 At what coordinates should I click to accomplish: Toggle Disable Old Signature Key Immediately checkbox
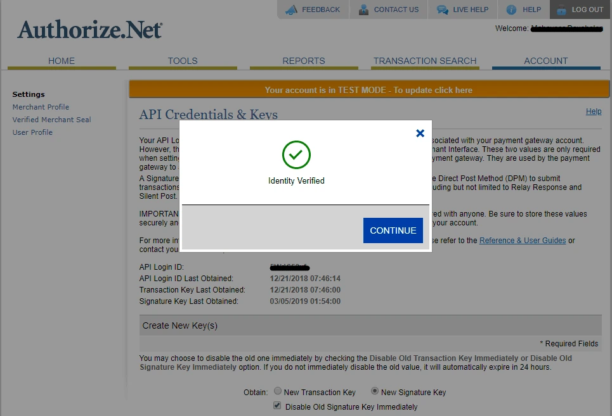point(277,405)
